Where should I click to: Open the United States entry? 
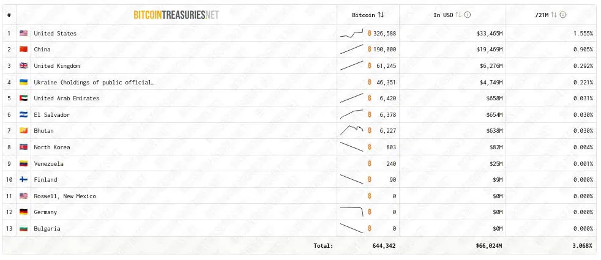pyautogui.click(x=55, y=33)
